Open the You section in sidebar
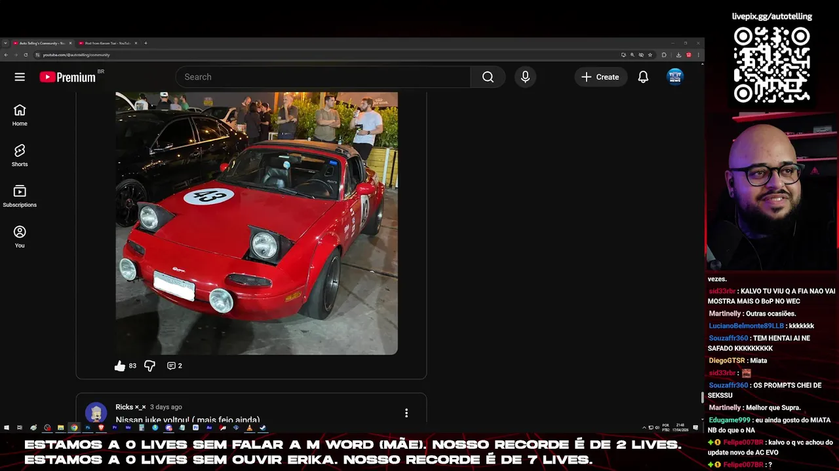 coord(20,237)
